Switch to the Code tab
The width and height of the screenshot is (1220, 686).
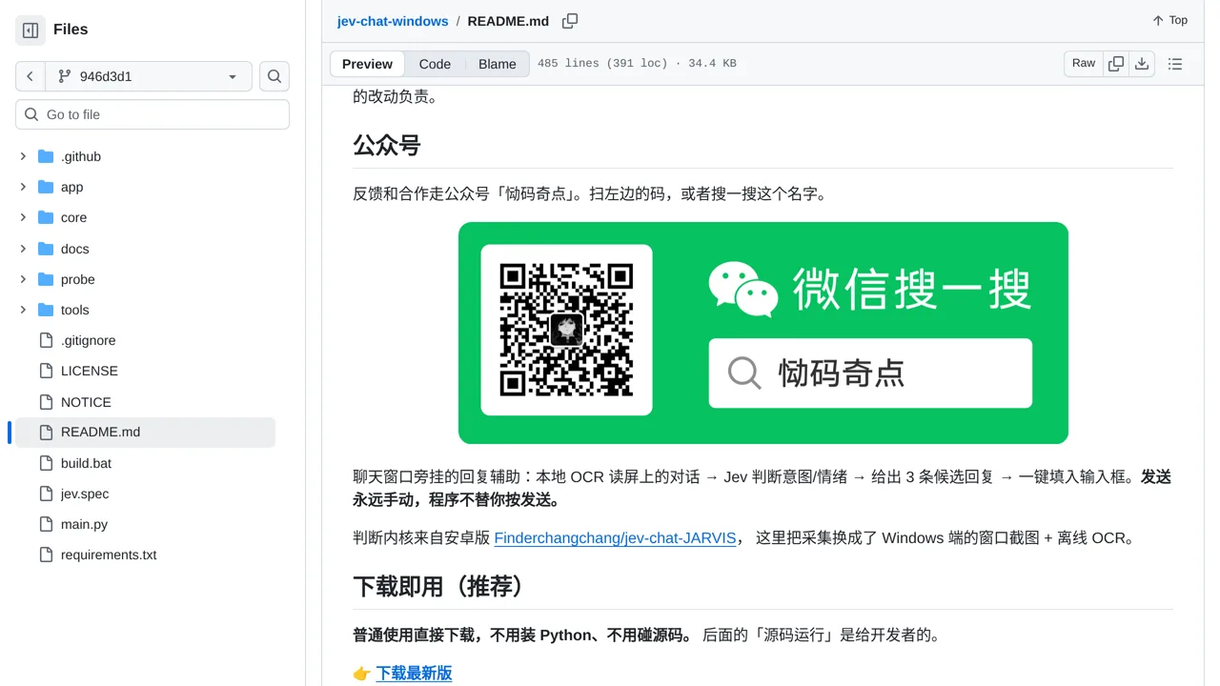click(435, 64)
